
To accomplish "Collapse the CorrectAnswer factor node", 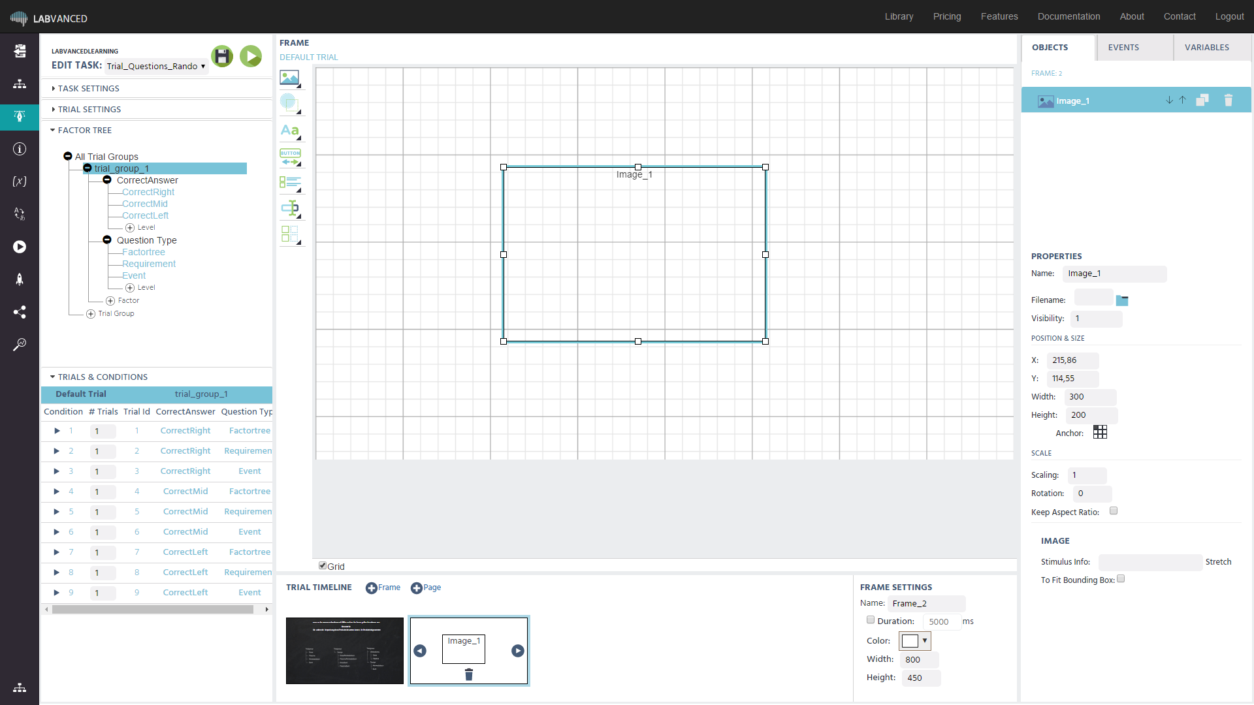I will coord(107,180).
